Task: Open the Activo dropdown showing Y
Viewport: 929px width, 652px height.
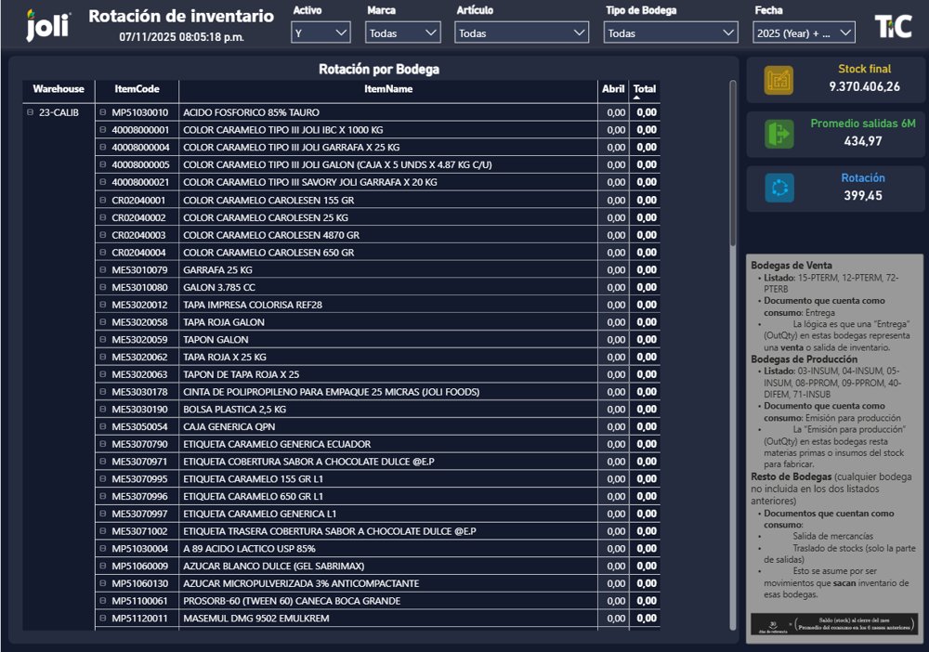Action: click(x=321, y=33)
